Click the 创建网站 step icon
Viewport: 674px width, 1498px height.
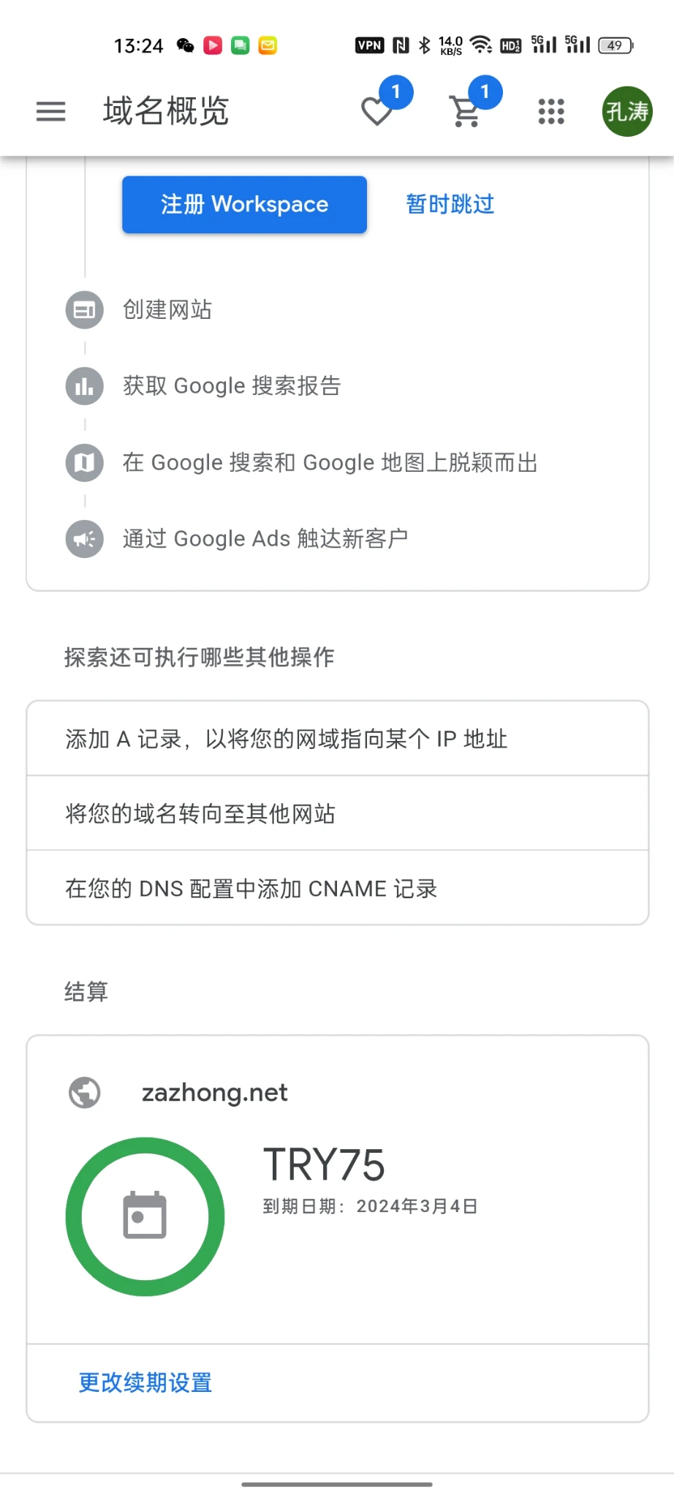(x=85, y=309)
